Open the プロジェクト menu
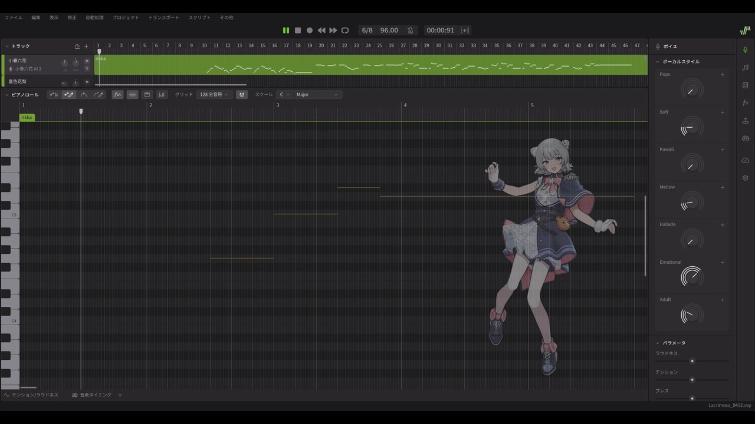Viewport: 755px width, 424px height. (x=126, y=18)
